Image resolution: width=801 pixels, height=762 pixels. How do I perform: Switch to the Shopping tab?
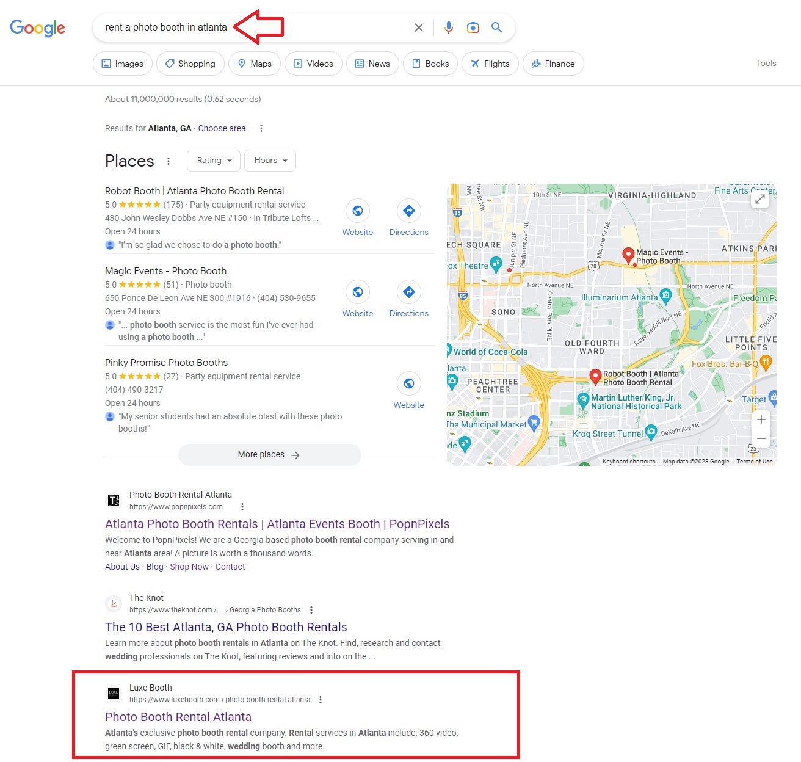(190, 64)
